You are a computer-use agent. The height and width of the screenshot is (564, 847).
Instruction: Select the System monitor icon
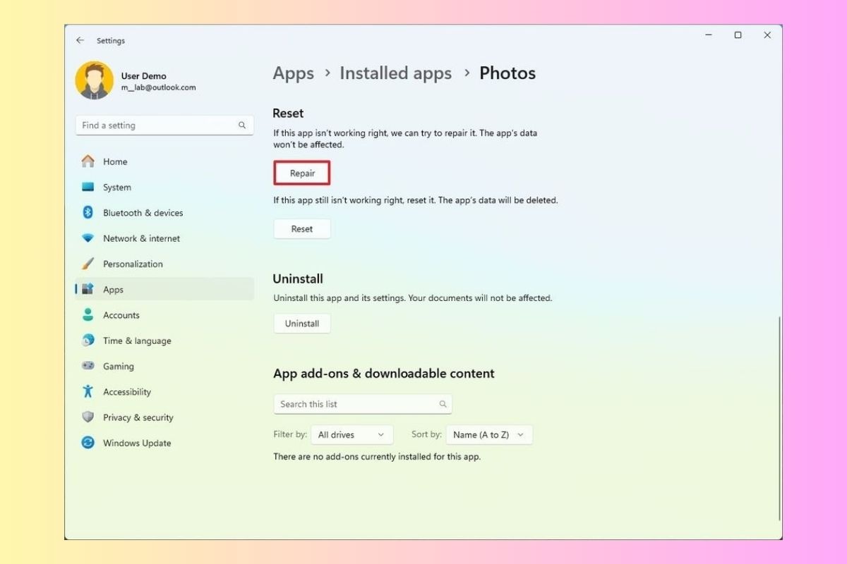point(88,187)
